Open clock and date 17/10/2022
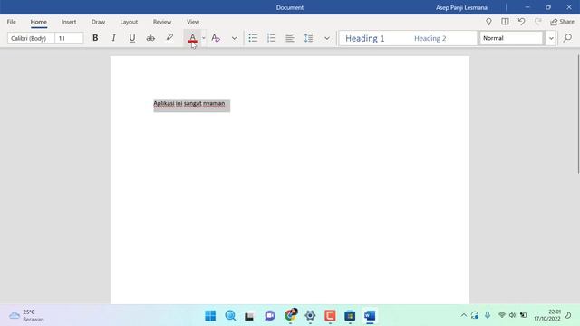 coord(547,315)
